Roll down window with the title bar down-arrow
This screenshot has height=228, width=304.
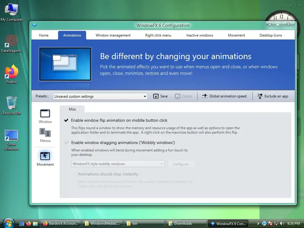[x=270, y=24]
